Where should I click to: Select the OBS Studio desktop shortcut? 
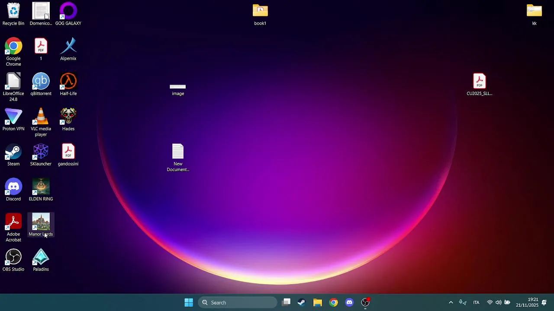point(13,260)
